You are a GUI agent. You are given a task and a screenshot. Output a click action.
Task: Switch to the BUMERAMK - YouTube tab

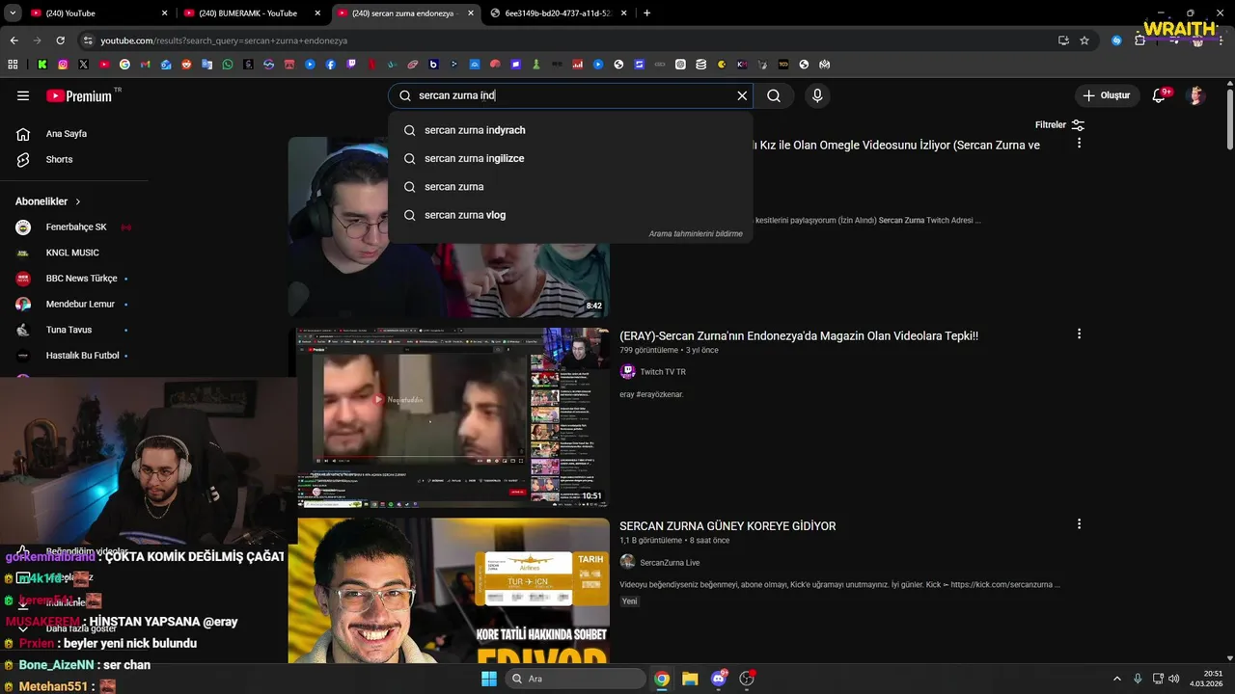253,13
